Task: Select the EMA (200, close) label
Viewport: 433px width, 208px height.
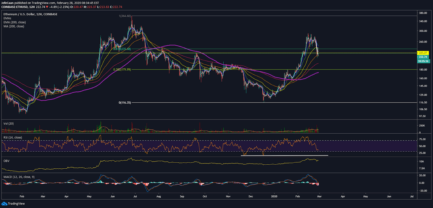Action: (x=14, y=22)
